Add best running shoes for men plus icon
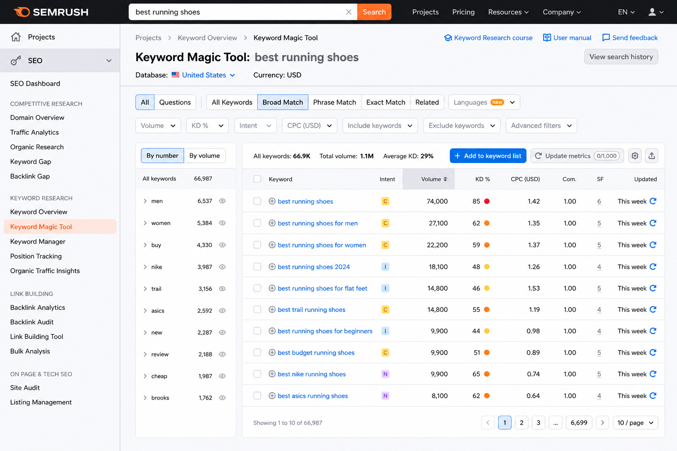Image resolution: width=677 pixels, height=451 pixels. pyautogui.click(x=272, y=223)
